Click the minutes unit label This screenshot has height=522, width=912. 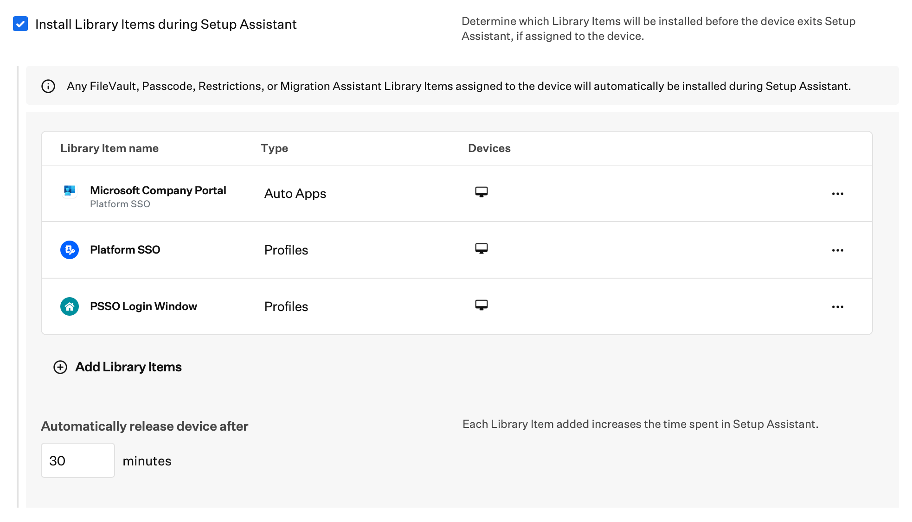coord(147,461)
